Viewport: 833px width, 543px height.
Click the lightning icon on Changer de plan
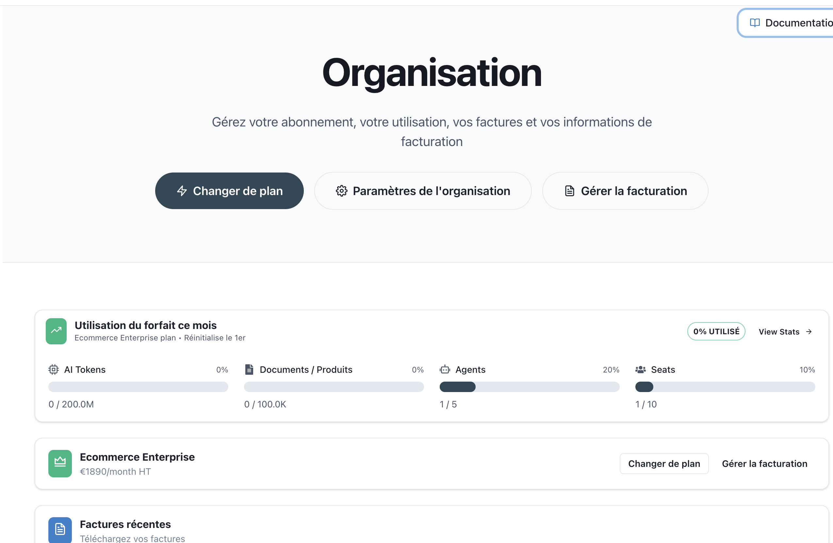click(x=182, y=191)
